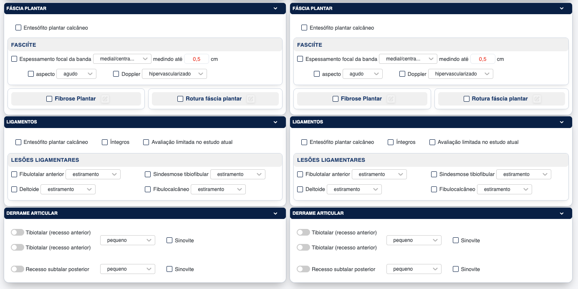Open the Doppler hipervascularizado dropdown in left panel

(174, 74)
